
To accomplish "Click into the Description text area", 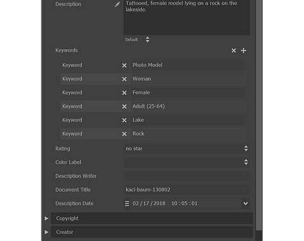I will [187, 17].
